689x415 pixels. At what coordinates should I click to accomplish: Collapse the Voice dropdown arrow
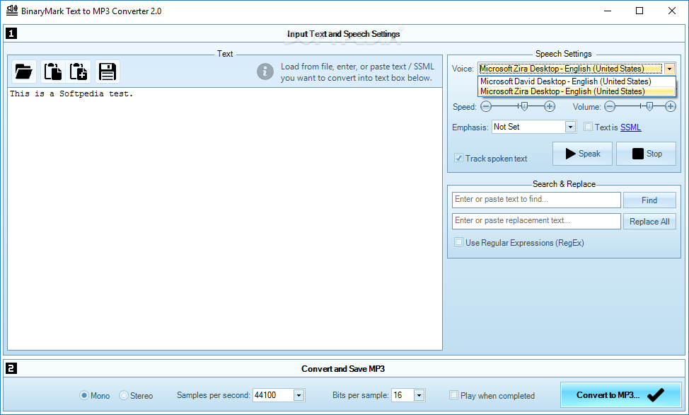point(669,69)
